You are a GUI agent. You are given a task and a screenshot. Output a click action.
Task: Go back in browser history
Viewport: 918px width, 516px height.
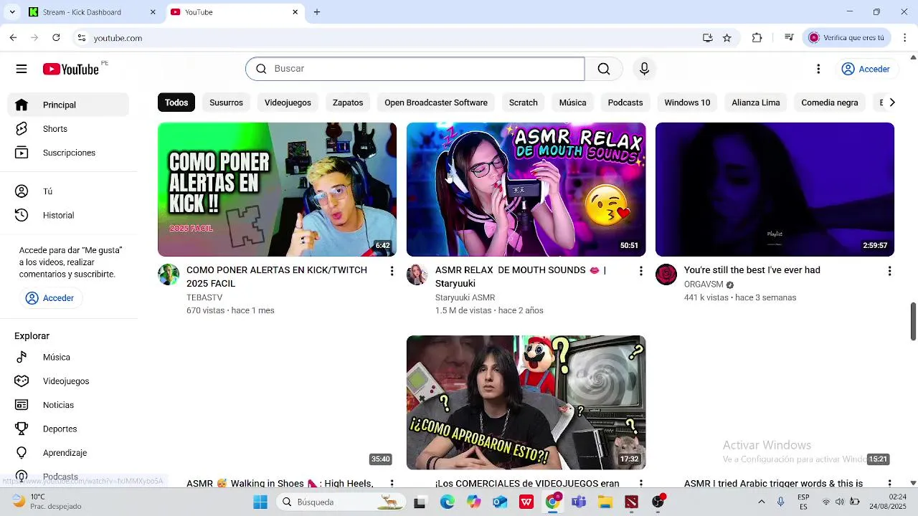[13, 38]
